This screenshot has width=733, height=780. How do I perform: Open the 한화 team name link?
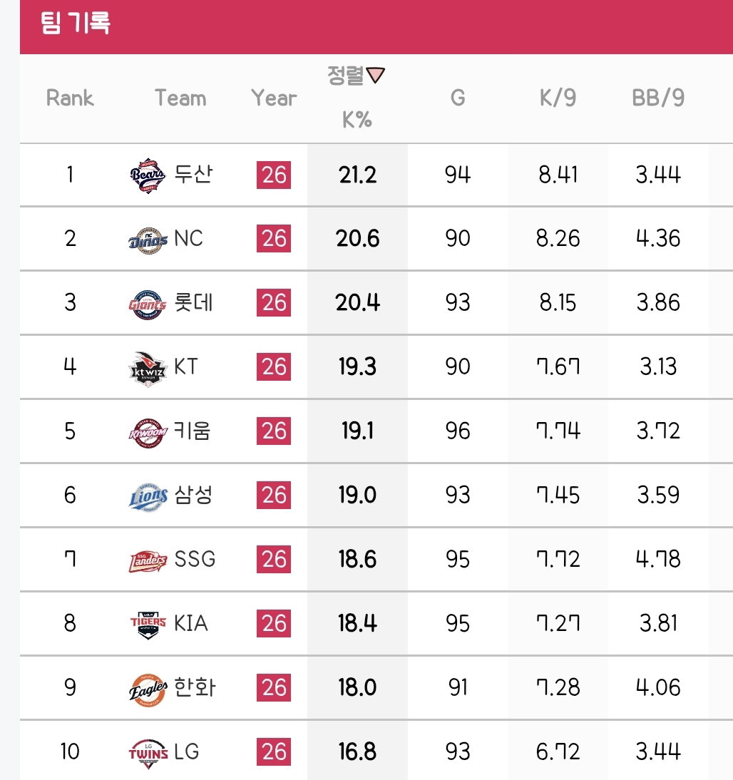point(195,687)
